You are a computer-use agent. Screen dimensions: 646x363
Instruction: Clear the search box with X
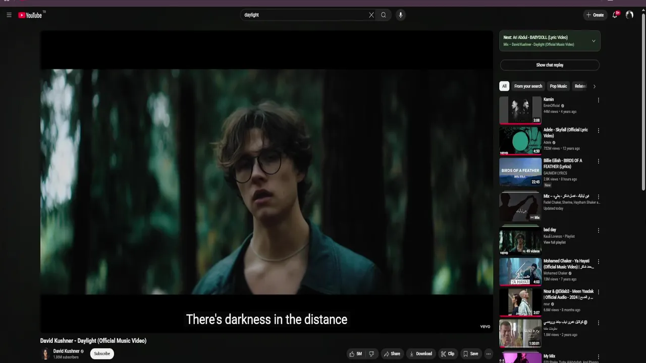[371, 15]
